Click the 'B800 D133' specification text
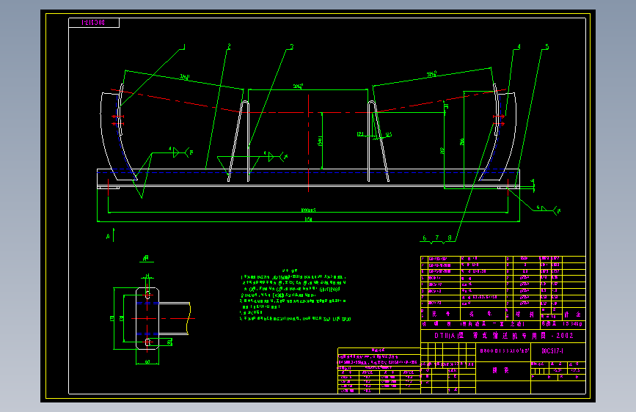Screen dimensions: 636x412 [505, 350]
